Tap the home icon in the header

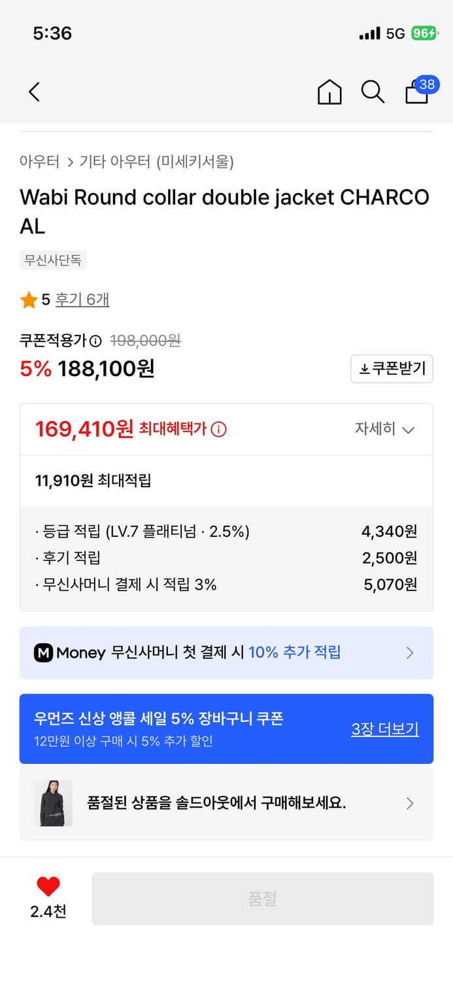(x=329, y=92)
